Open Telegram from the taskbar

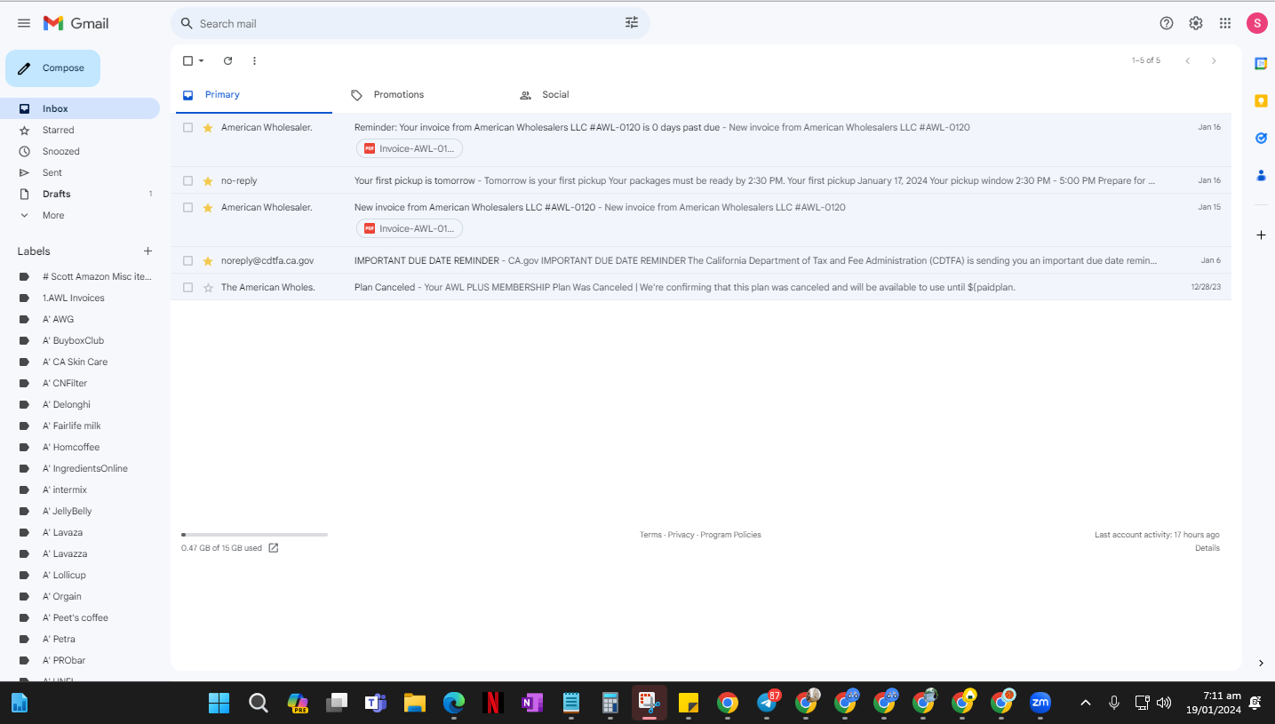click(x=767, y=703)
